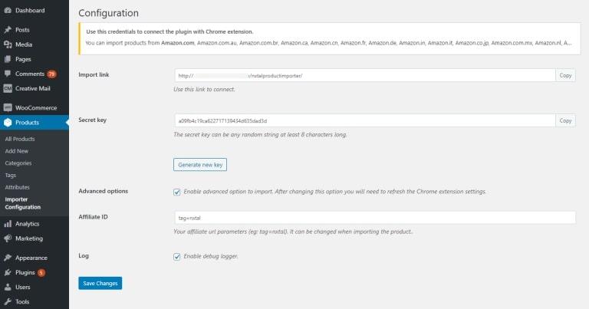Click the secret key description text
The width and height of the screenshot is (589, 309).
point(260,134)
